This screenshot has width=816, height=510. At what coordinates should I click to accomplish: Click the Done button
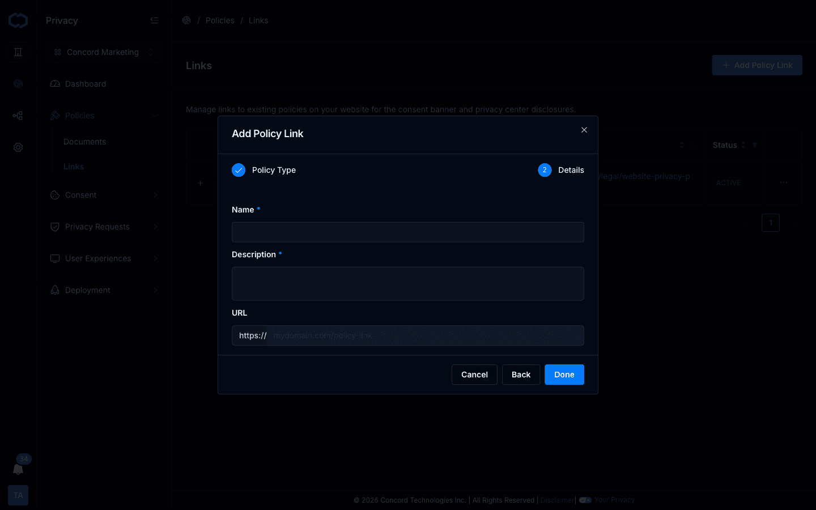(x=564, y=375)
